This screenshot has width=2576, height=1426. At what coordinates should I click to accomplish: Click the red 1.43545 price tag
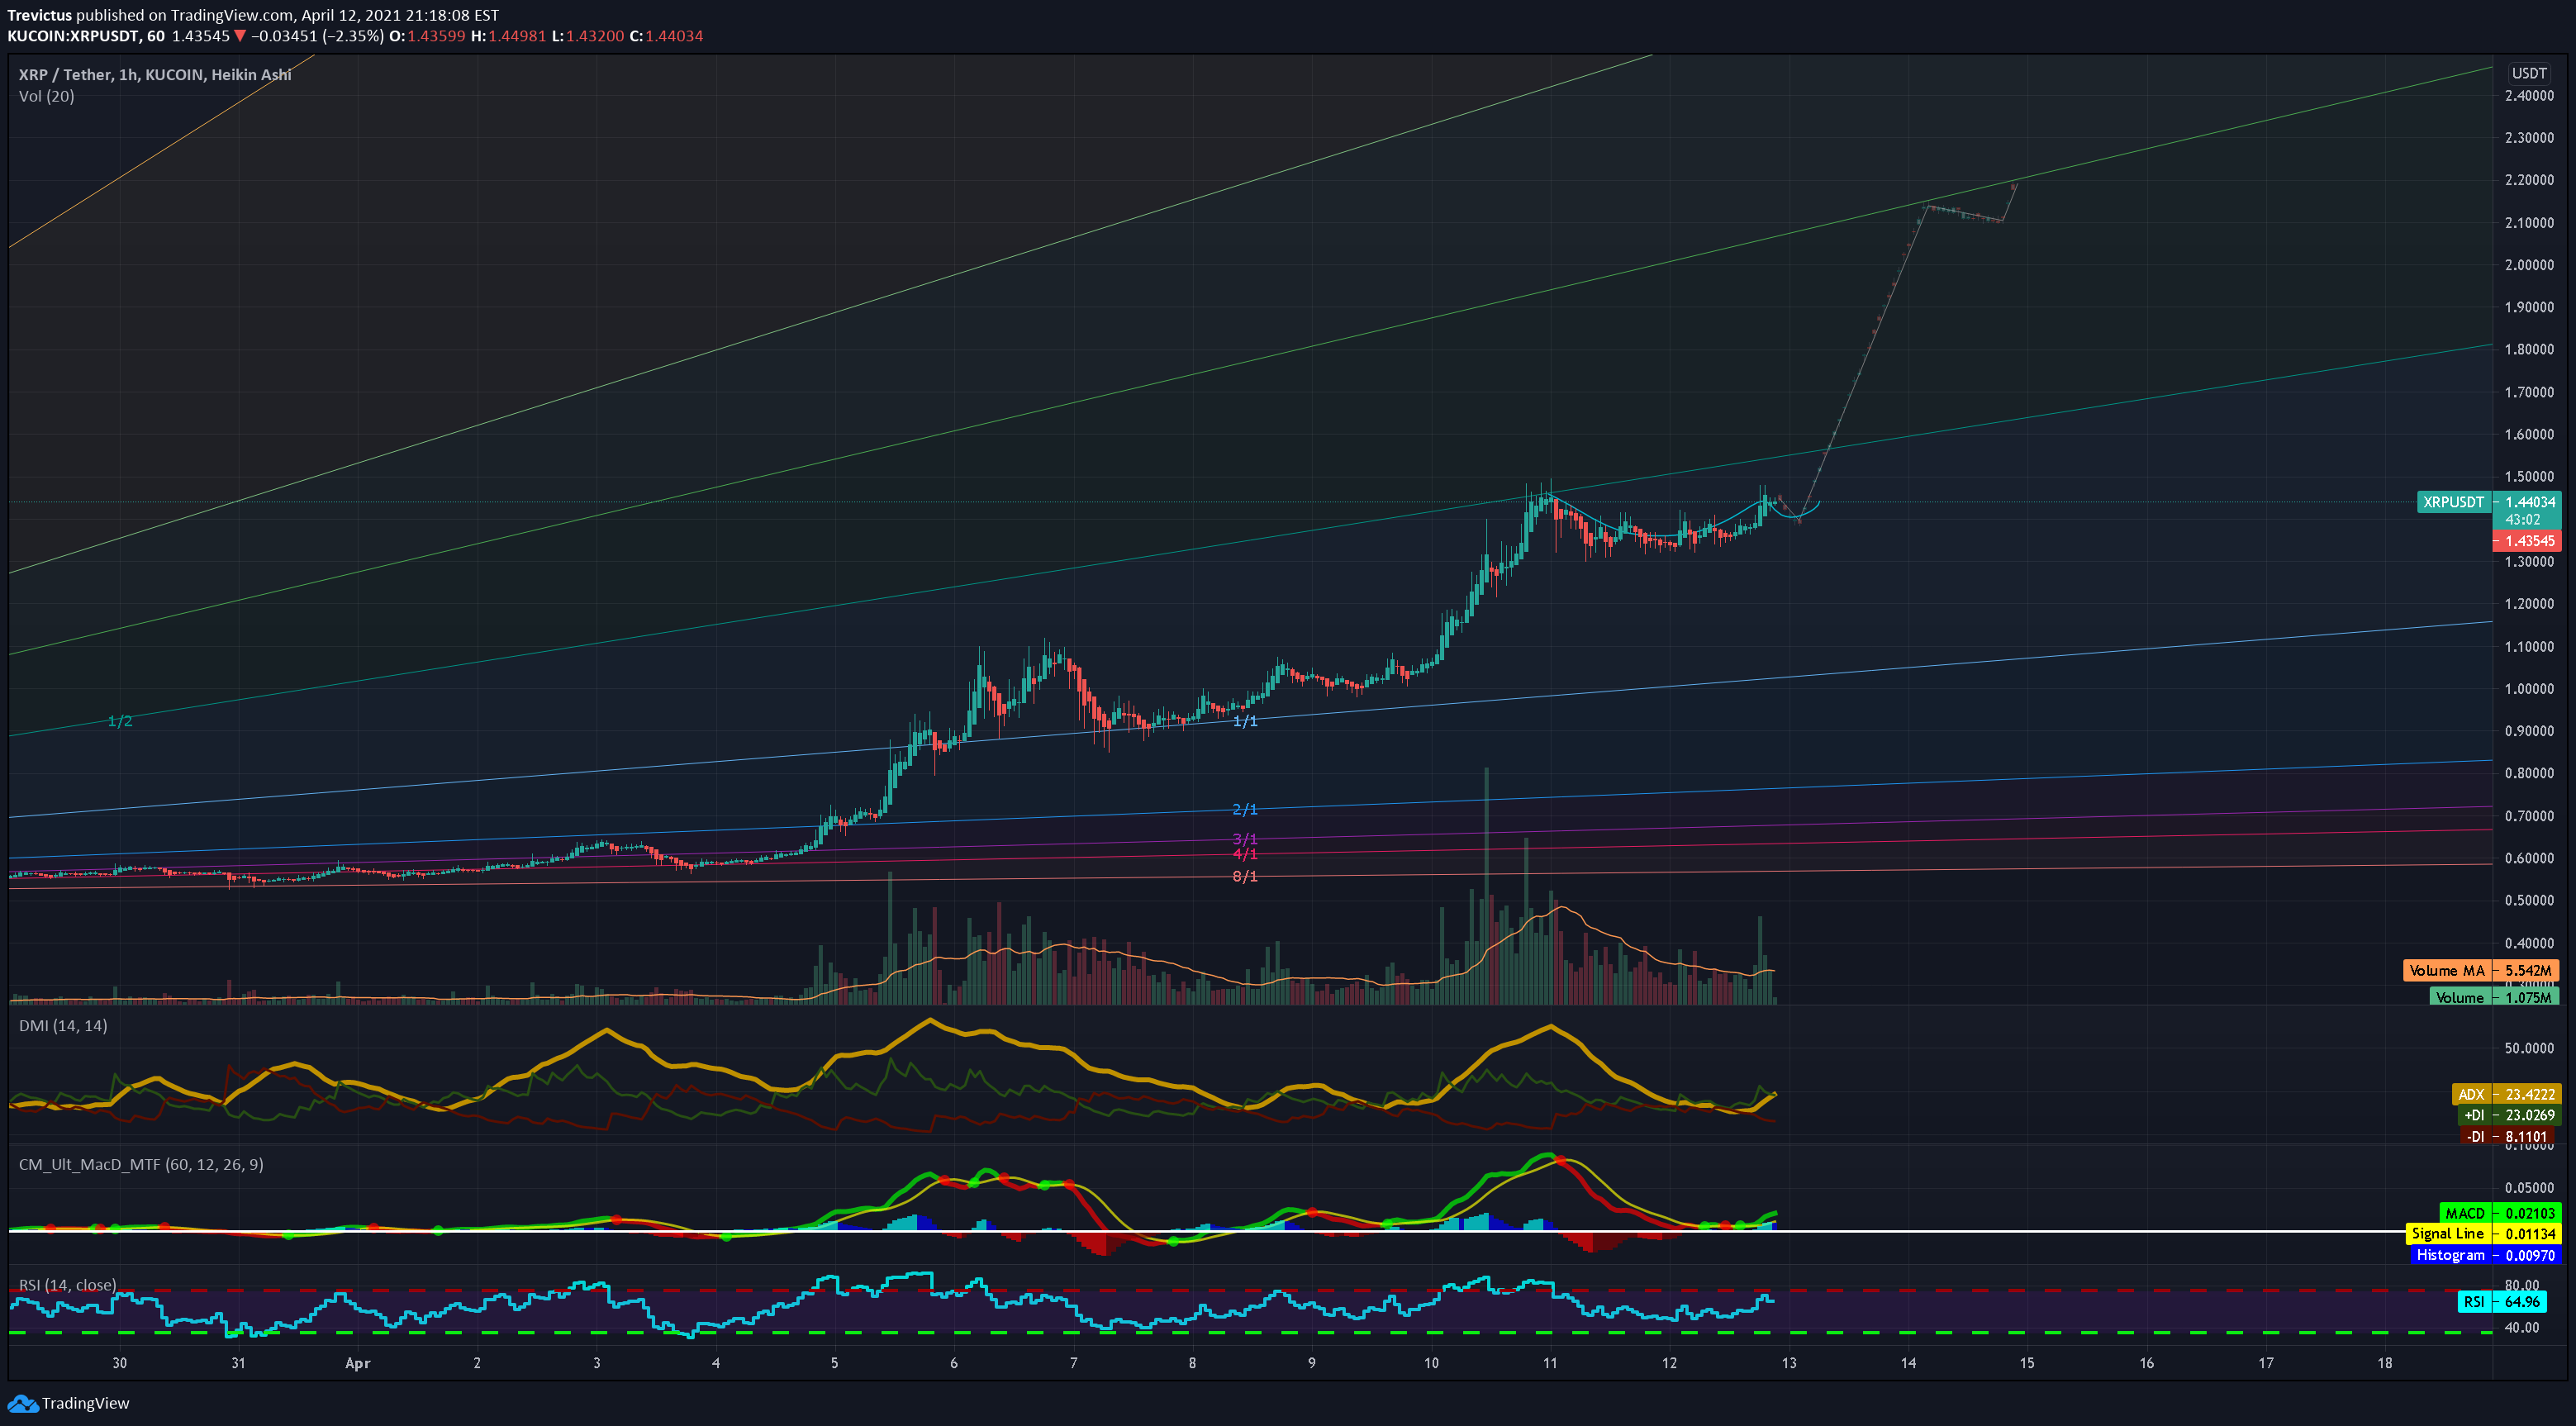tap(2528, 541)
